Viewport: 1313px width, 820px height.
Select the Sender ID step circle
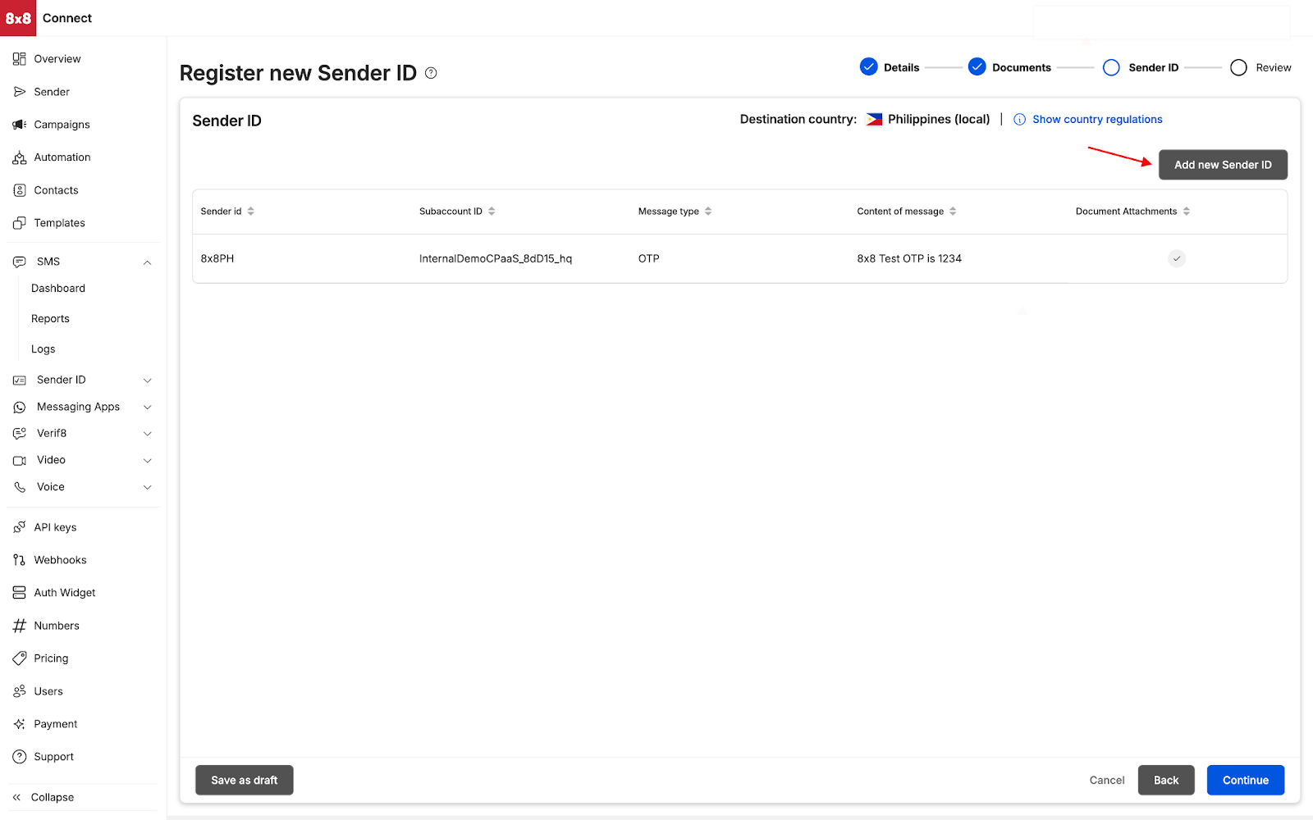(x=1111, y=67)
